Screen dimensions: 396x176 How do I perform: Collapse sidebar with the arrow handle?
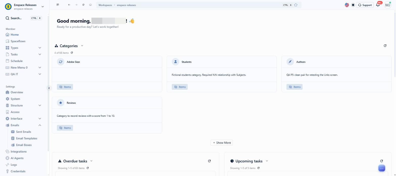click(x=49, y=88)
